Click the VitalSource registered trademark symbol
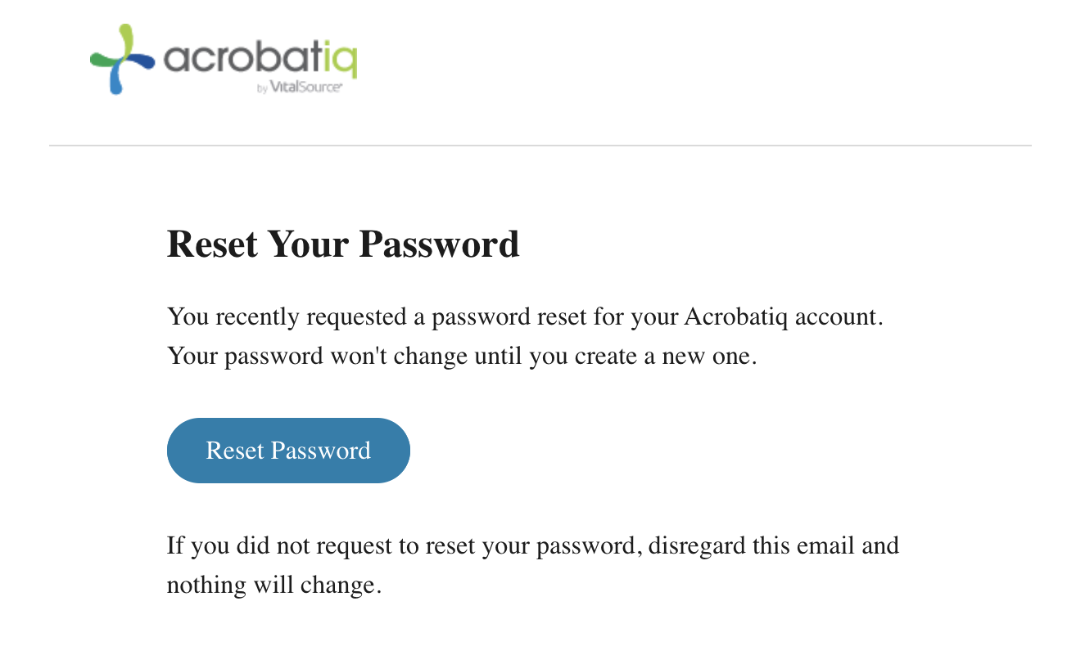This screenshot has width=1076, height=664. coord(341,85)
